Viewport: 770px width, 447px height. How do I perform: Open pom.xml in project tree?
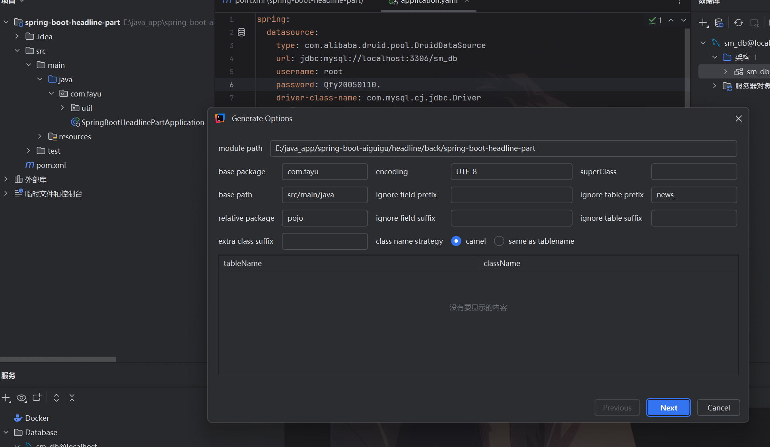pyautogui.click(x=51, y=165)
